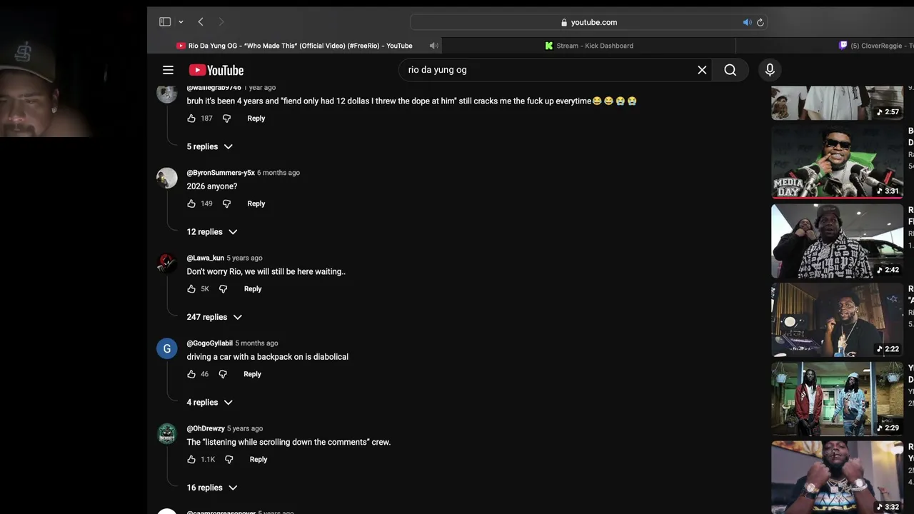Dislike the backpack driving comment

pos(223,374)
